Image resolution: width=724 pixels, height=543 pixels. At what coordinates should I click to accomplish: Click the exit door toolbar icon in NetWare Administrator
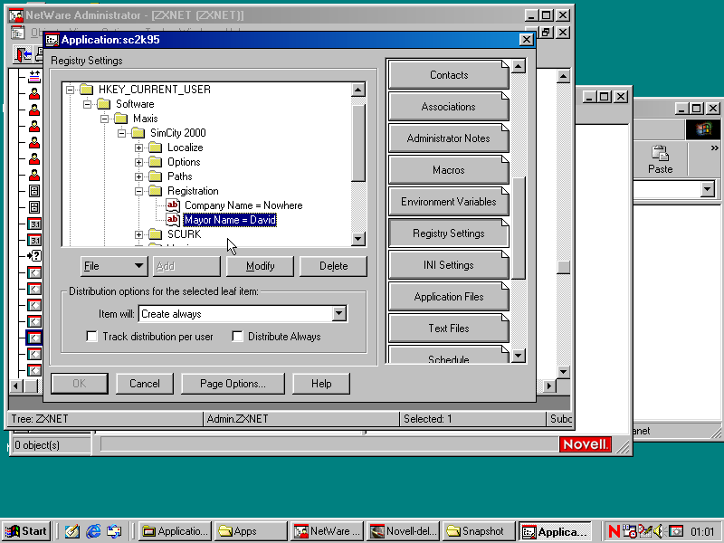pyautogui.click(x=23, y=55)
